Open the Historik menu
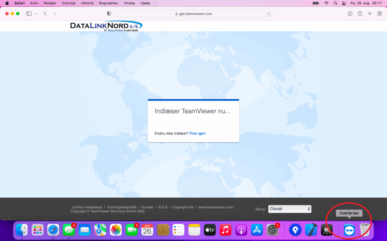Screen dimensions: 387x241 coord(87,3)
